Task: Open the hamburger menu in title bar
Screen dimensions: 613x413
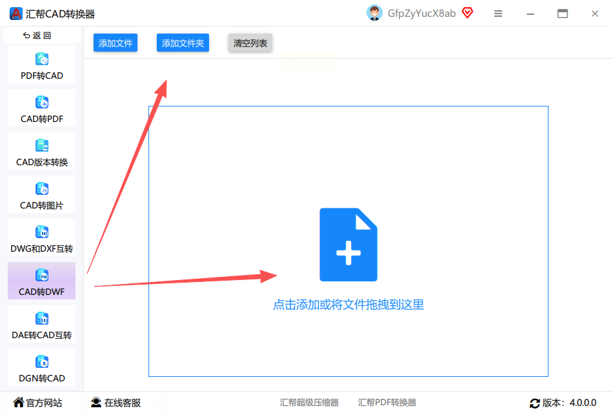Action: (x=497, y=14)
